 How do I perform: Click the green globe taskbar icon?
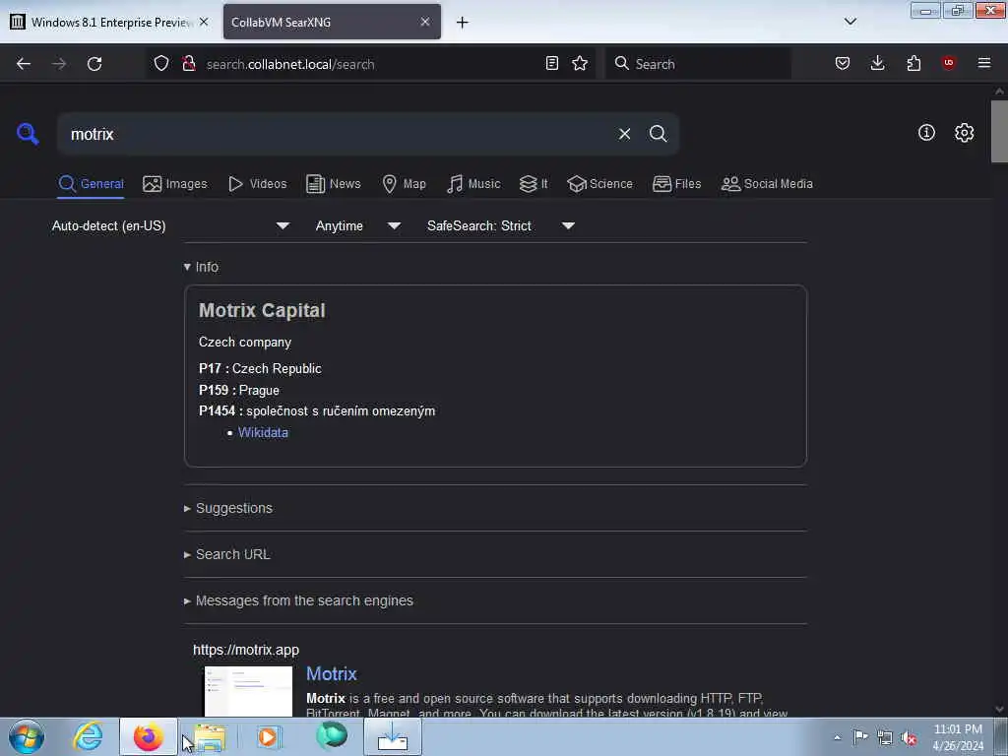coord(332,735)
